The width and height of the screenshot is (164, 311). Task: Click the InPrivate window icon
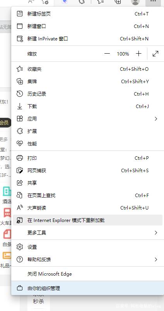point(20,38)
